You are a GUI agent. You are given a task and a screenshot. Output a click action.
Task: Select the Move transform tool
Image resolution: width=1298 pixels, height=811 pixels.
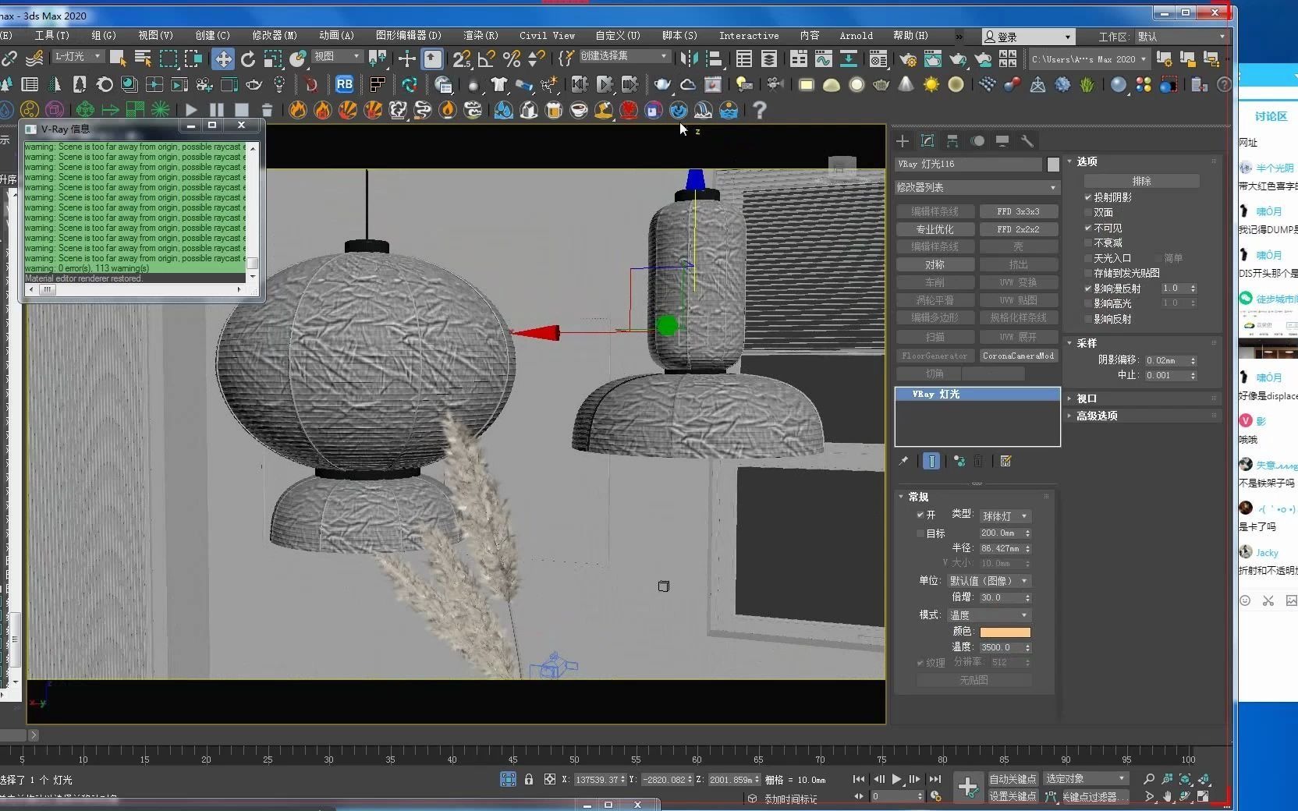223,59
